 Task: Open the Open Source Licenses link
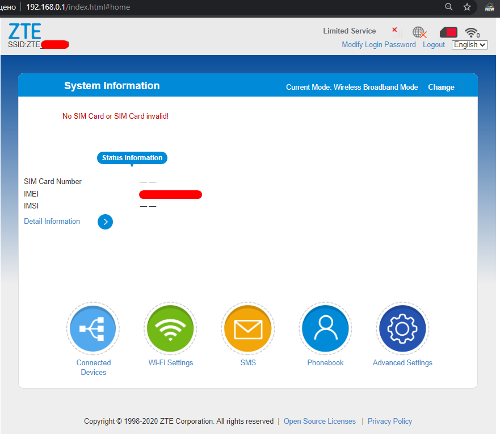point(320,422)
